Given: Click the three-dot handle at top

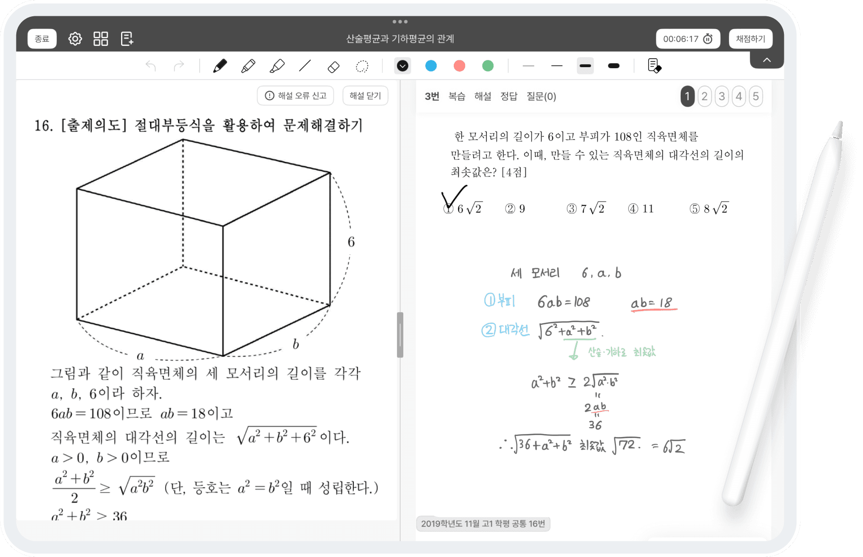Looking at the screenshot, I should (x=400, y=22).
